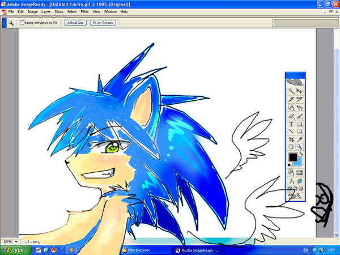Open the Help menu
Screen dimensions: 340x255
[124, 12]
